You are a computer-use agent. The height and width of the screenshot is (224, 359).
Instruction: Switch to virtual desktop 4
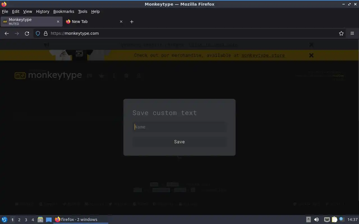[x=33, y=220]
